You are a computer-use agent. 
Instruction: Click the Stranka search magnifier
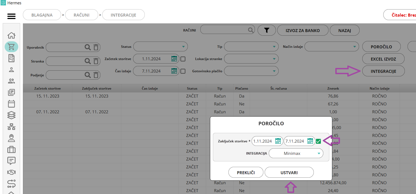click(88, 61)
